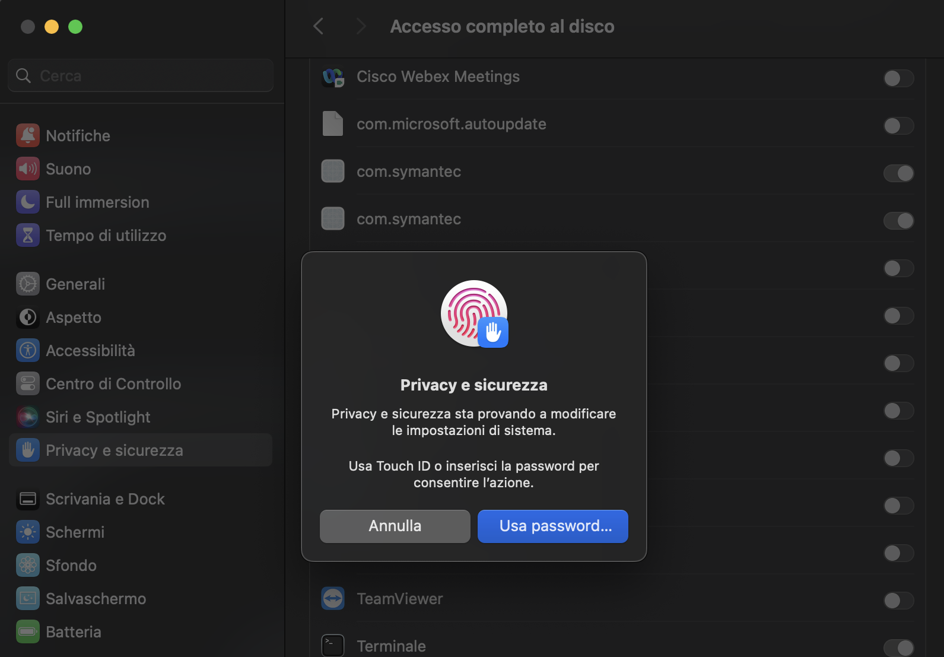This screenshot has width=944, height=657.
Task: Click the Generali gear icon
Action: click(x=28, y=284)
